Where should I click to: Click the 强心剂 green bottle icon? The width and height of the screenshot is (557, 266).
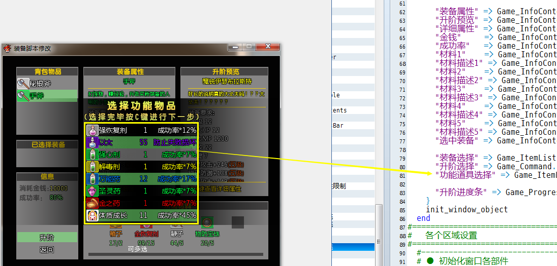click(92, 155)
